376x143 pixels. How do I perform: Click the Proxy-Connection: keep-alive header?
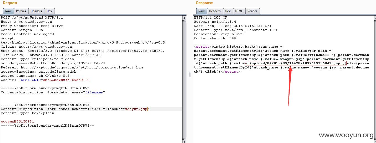coord(32,26)
